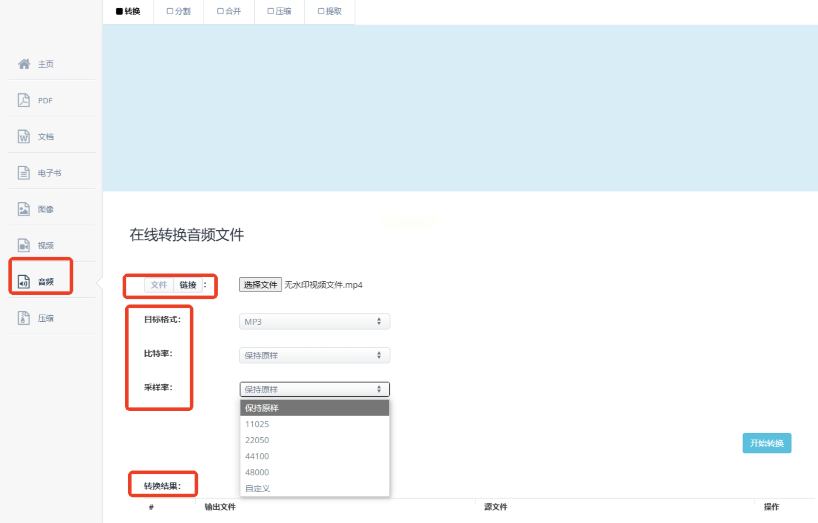Viewport: 818px width, 523px height.
Task: Open the image (图像) tools icon
Action: (x=23, y=209)
